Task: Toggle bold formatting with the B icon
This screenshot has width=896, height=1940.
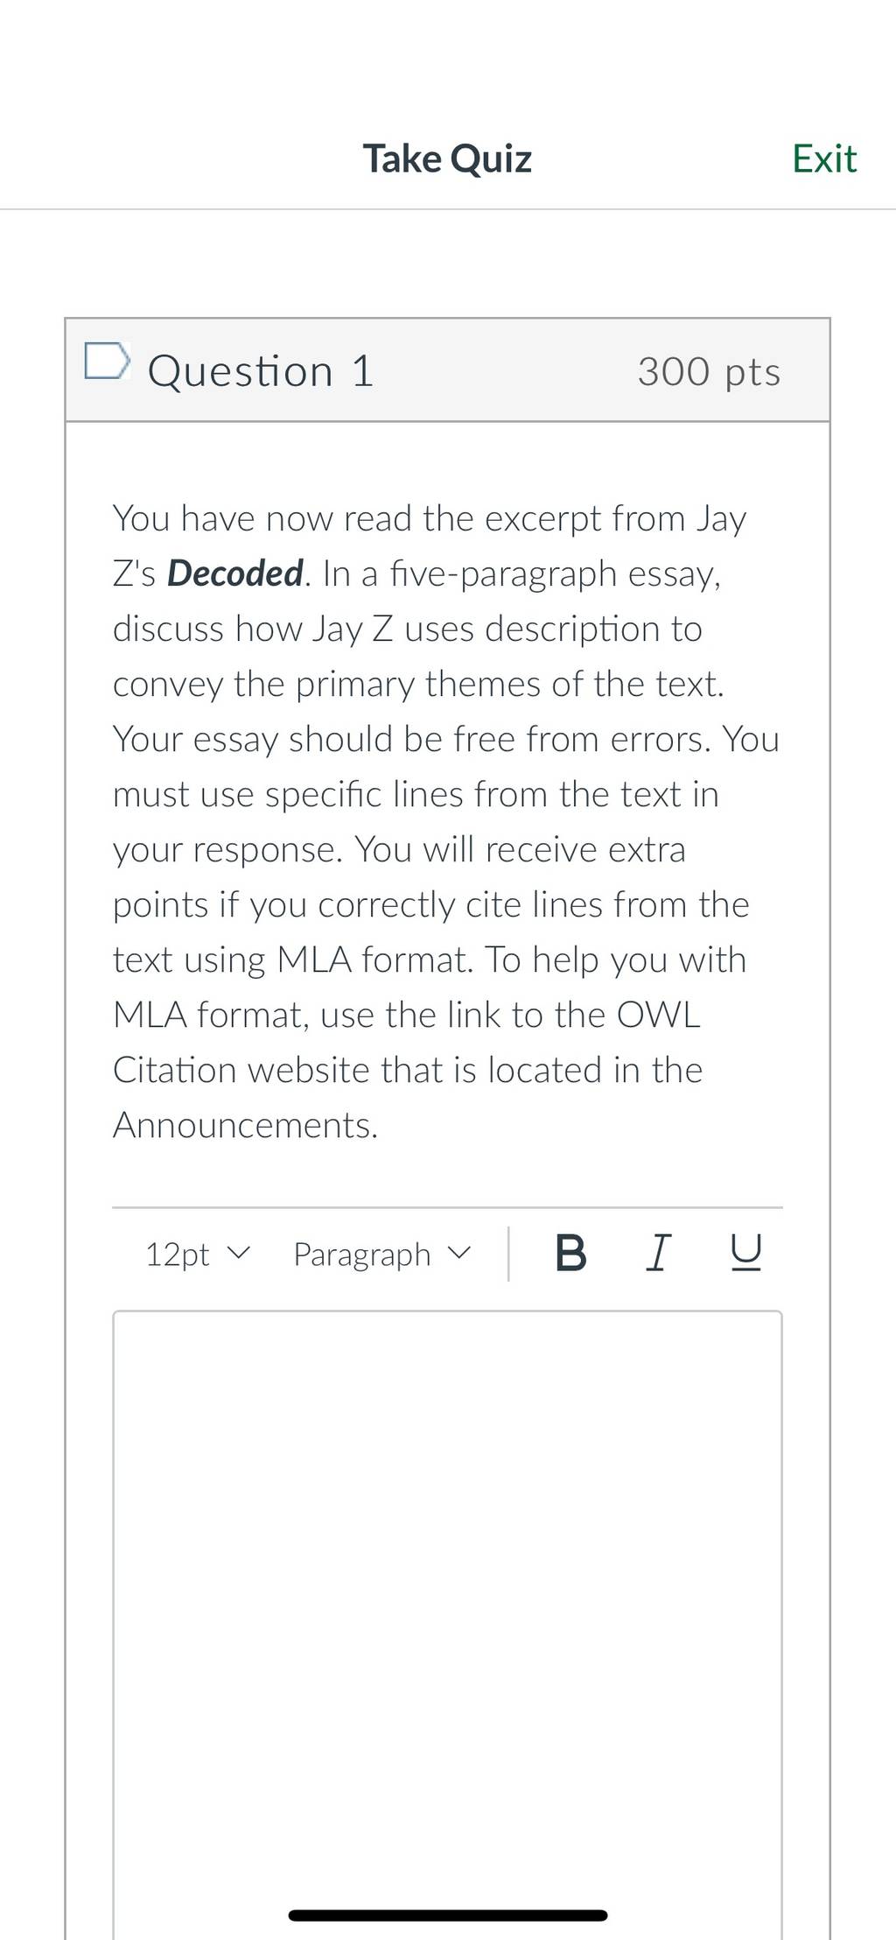Action: click(570, 1253)
